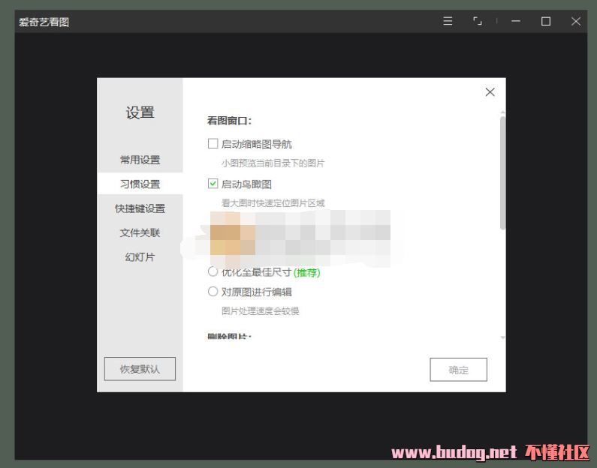Enable 启动缩略图导航 checkbox
Image resolution: width=597 pixels, height=468 pixels.
[213, 144]
